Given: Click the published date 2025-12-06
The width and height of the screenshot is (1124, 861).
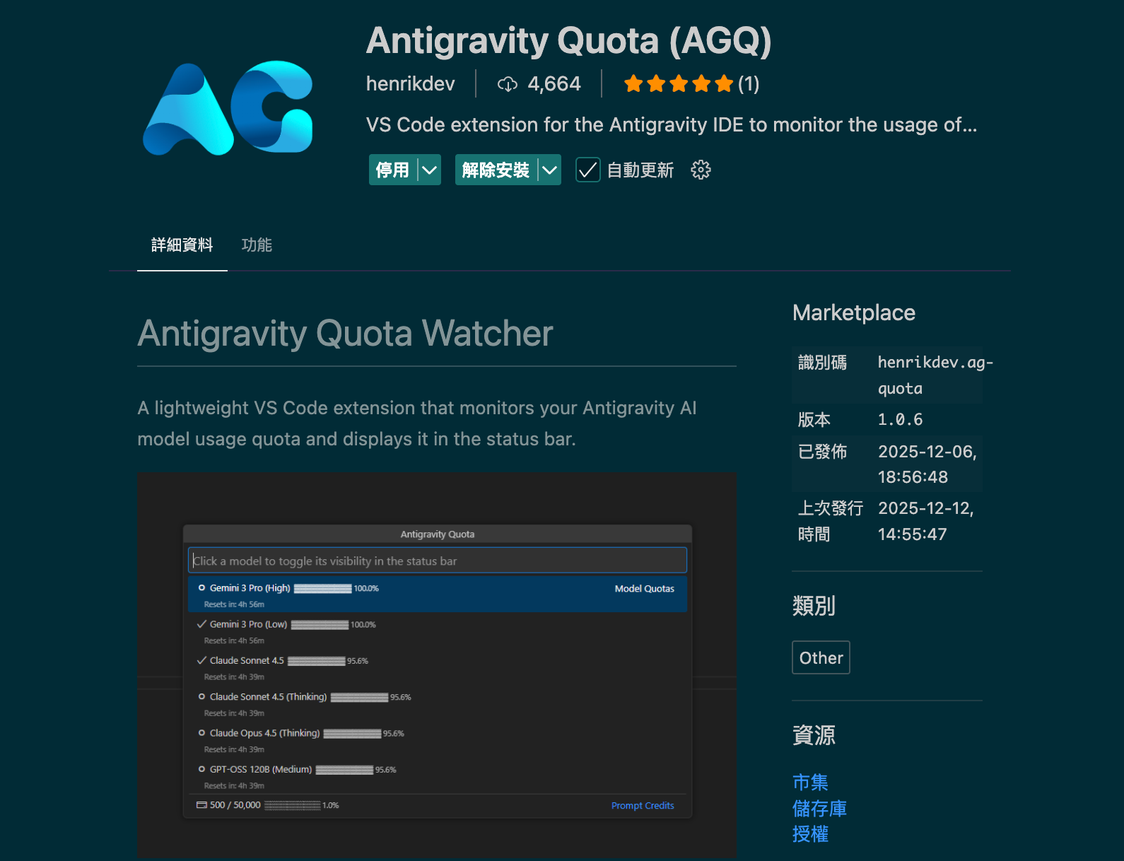Looking at the screenshot, I should coord(927,464).
